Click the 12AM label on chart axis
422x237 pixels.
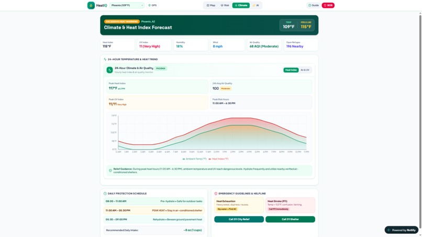pyautogui.click(x=118, y=152)
